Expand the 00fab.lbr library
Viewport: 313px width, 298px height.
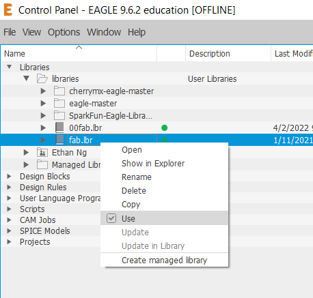[43, 128]
